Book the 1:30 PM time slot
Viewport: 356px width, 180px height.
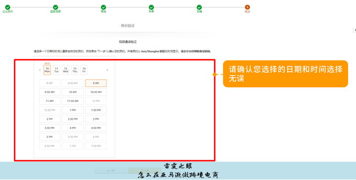96,110
